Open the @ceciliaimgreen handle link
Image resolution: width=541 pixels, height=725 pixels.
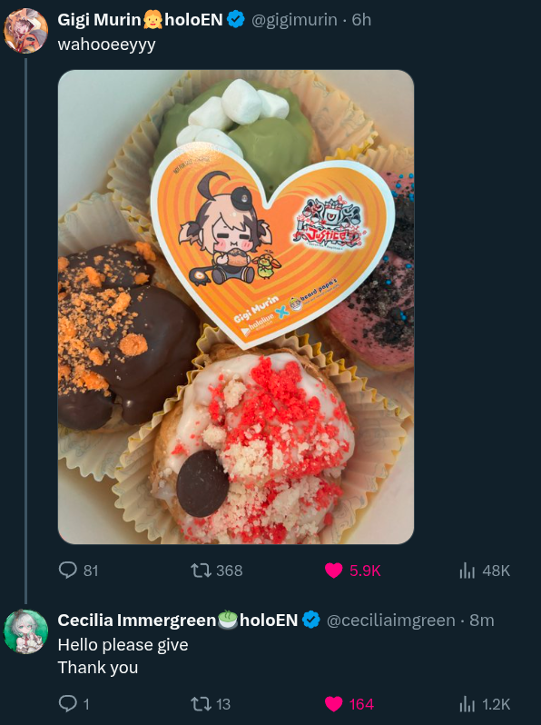pos(391,620)
